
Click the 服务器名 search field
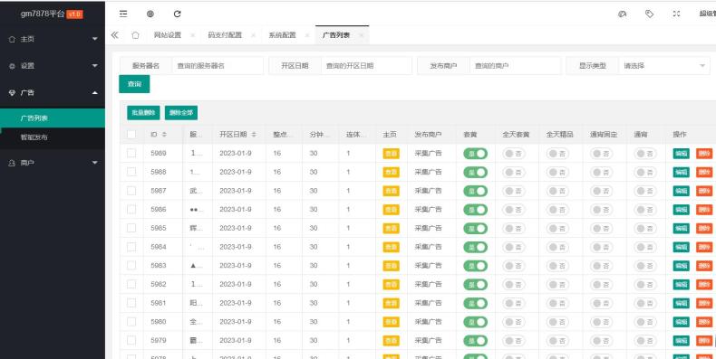pyautogui.click(x=218, y=66)
